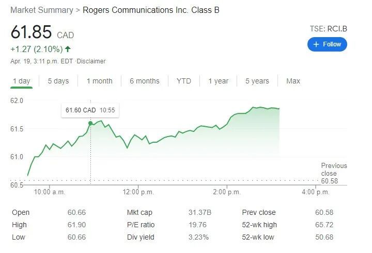Click the Market Summary breadcrumb
The width and height of the screenshot is (372, 253).
[x=42, y=10]
